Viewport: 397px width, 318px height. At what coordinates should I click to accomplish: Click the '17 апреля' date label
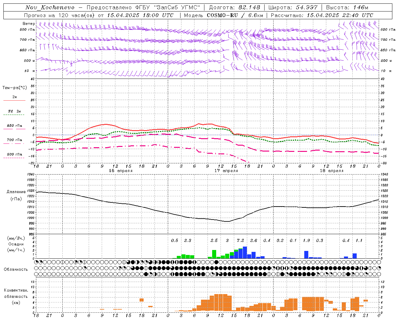click(226, 171)
